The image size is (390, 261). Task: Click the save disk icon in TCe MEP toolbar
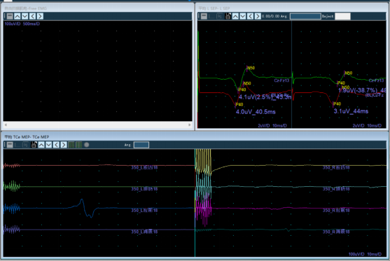click(34, 145)
